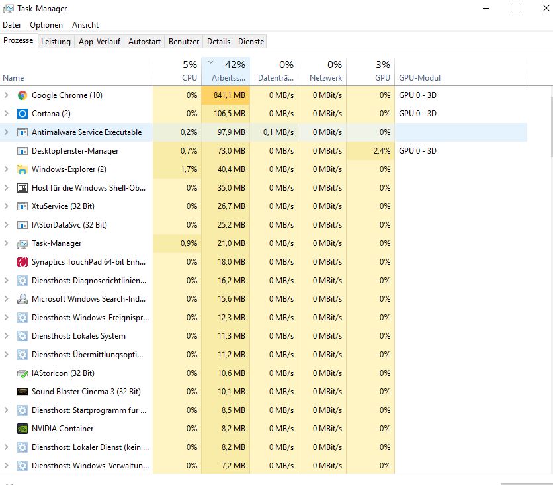This screenshot has height=485, width=553.
Task: Click the Desktopfenster-Manager icon
Action: (x=22, y=151)
